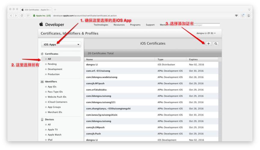This screenshot has height=150, width=260.
Task: Open App Groups in sidebar
Action: click(x=54, y=107)
